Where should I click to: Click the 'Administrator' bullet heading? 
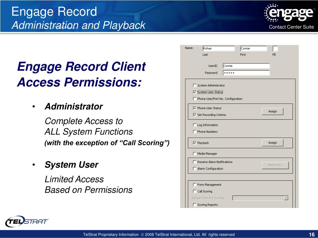tap(74, 107)
